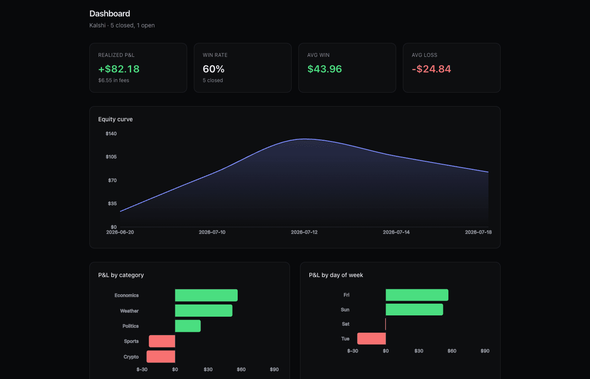The width and height of the screenshot is (590, 379).
Task: Click the Dashboard heading
Action: [x=110, y=13]
